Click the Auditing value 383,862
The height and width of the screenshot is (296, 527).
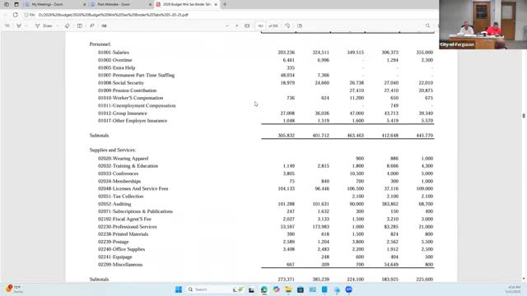coord(389,204)
